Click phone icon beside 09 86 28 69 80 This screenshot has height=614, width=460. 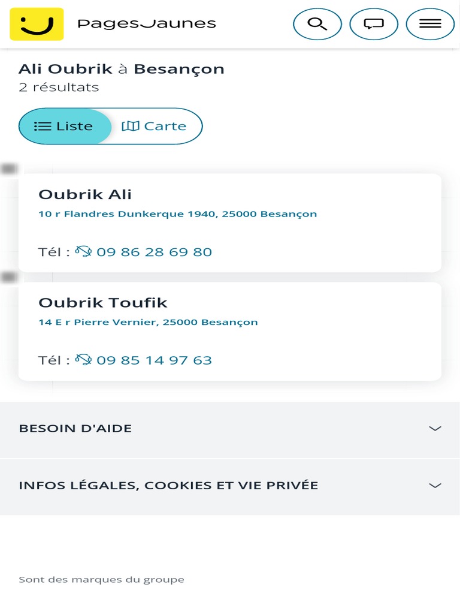click(83, 252)
